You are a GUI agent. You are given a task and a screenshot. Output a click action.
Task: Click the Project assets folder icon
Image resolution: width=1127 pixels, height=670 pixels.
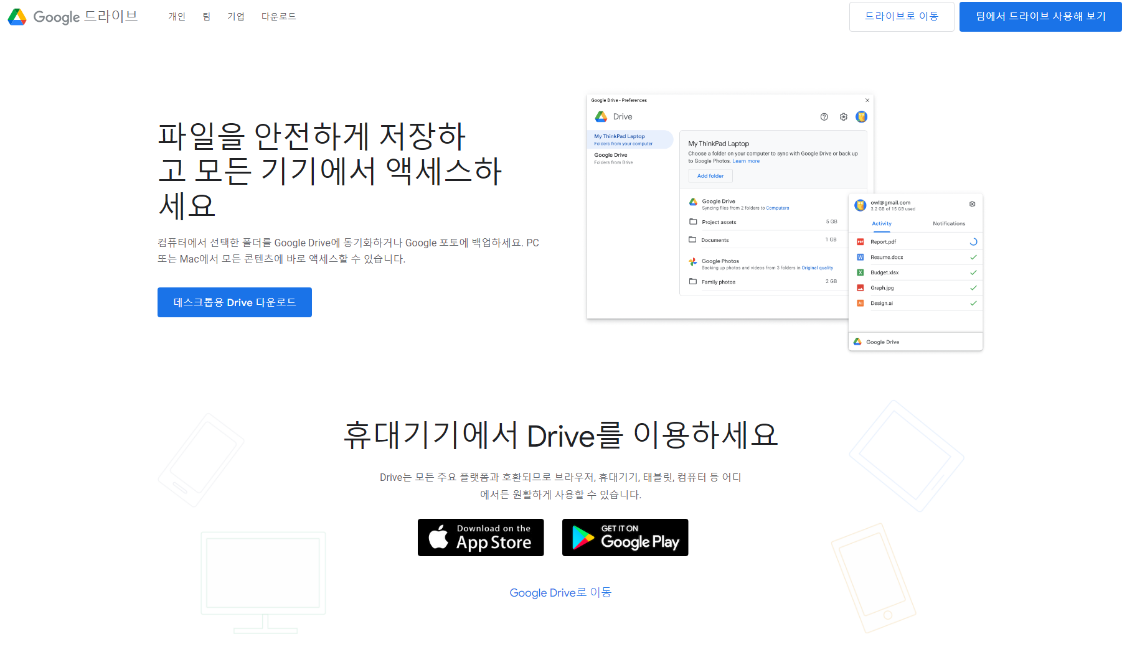click(693, 221)
